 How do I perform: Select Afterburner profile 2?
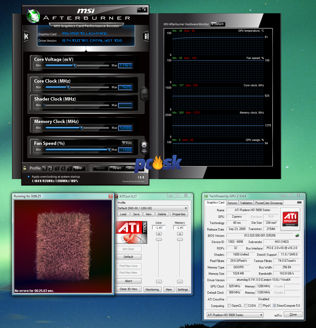coord(51,168)
